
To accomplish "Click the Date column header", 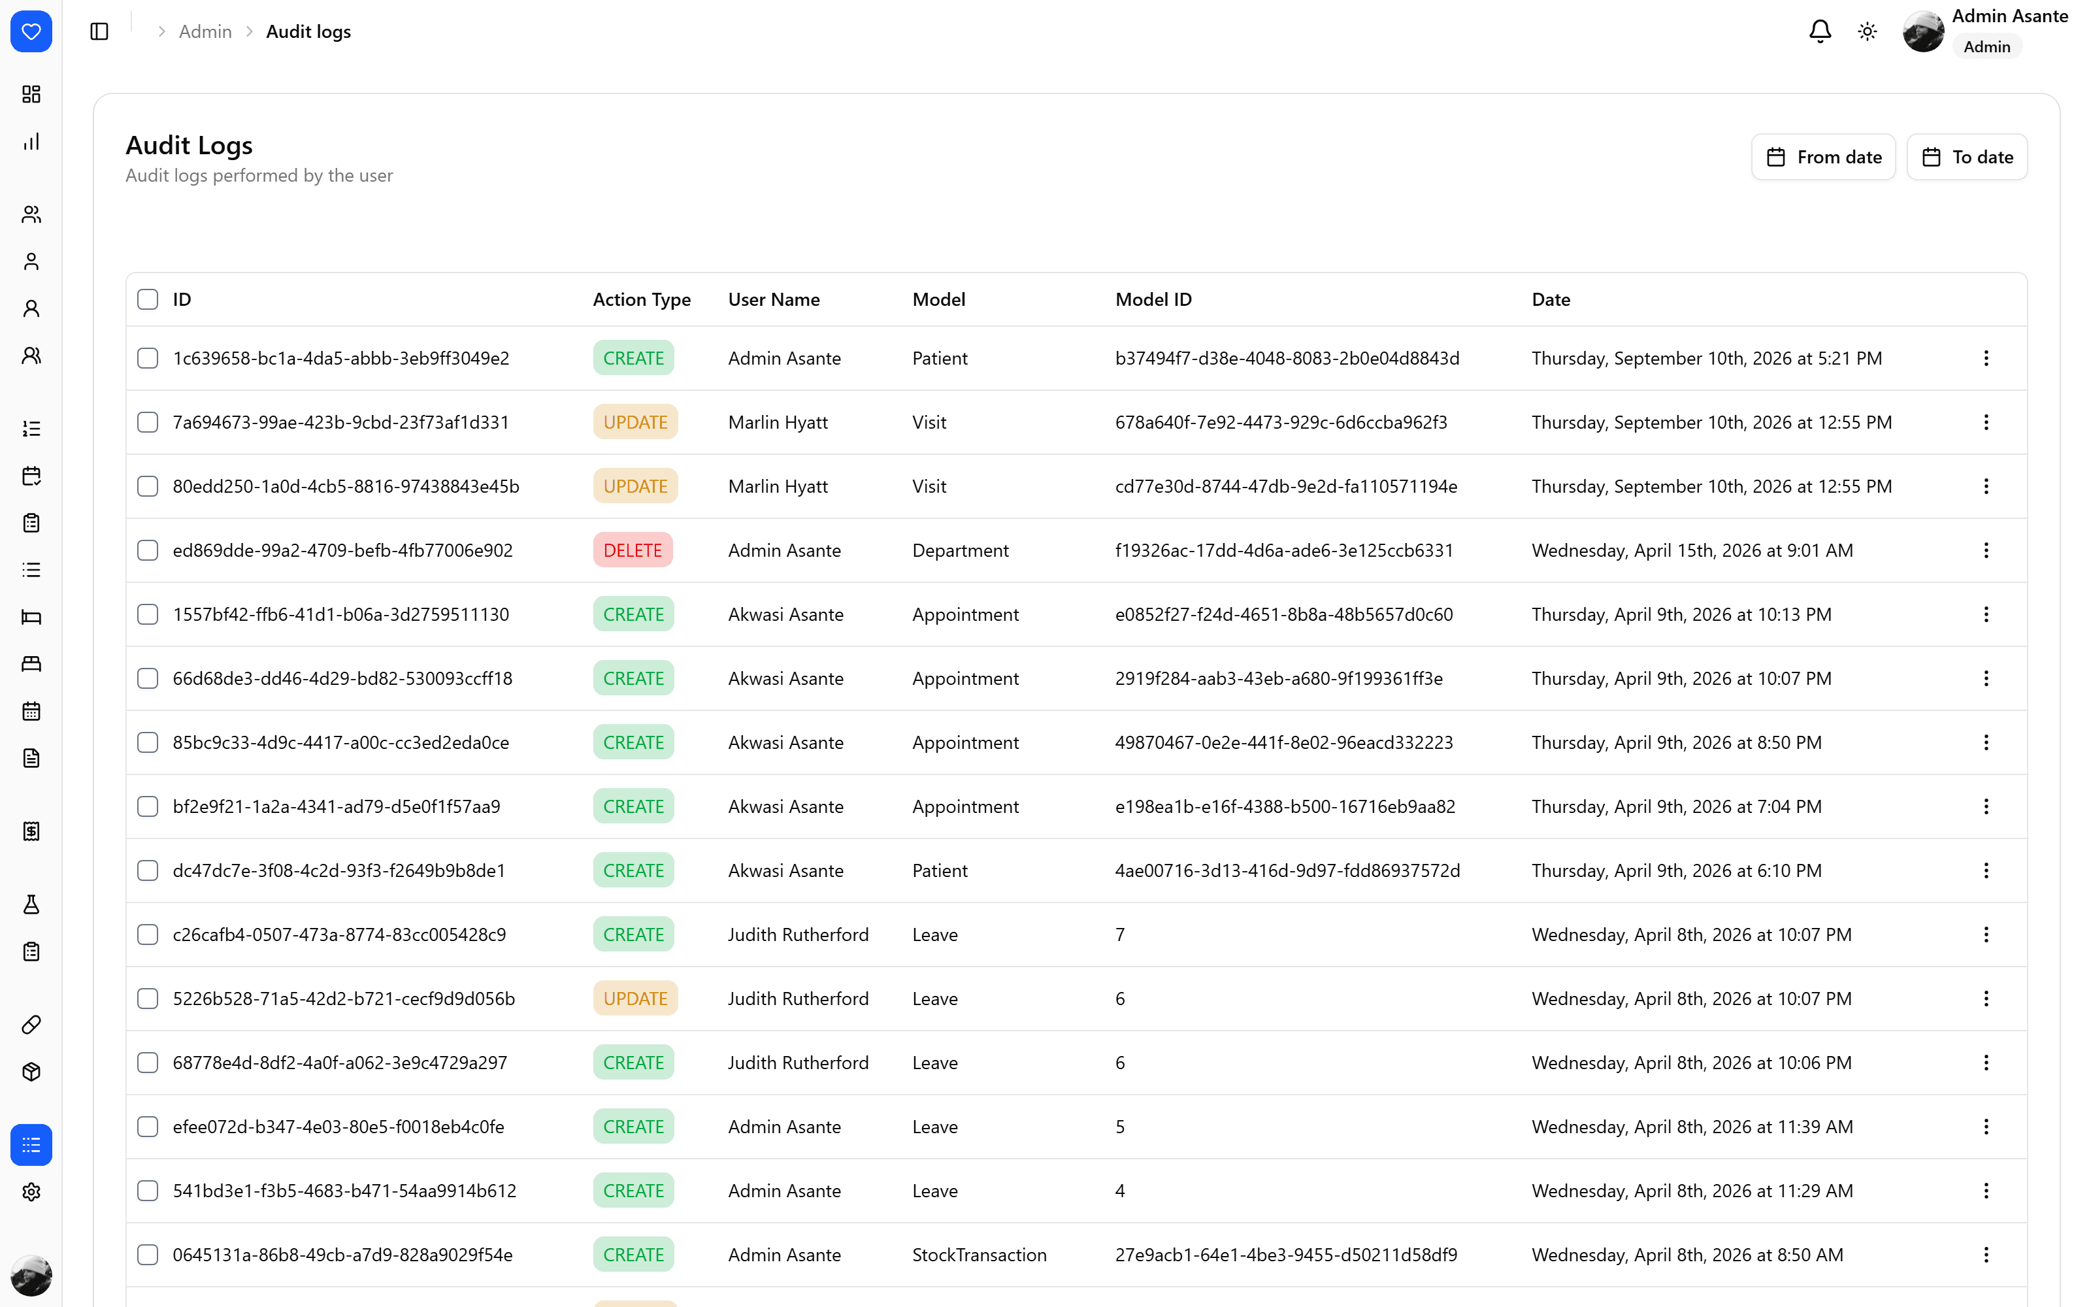I will pos(1551,300).
